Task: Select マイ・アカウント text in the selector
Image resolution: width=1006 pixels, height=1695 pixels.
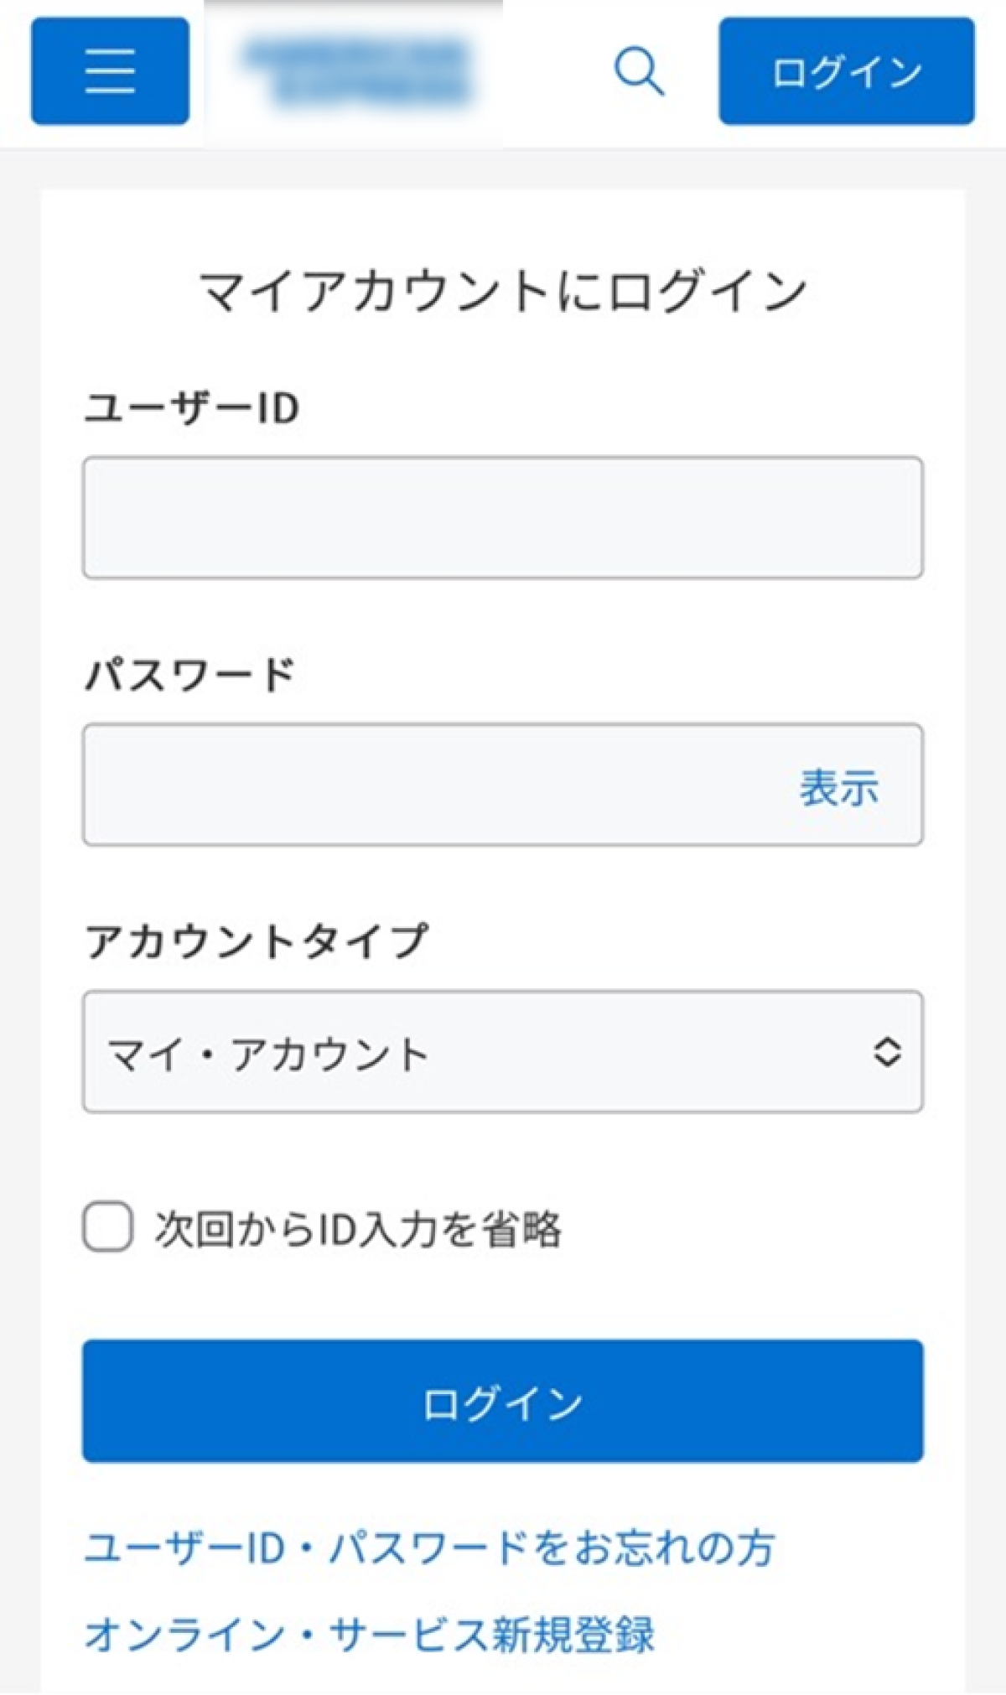Action: [268, 1054]
